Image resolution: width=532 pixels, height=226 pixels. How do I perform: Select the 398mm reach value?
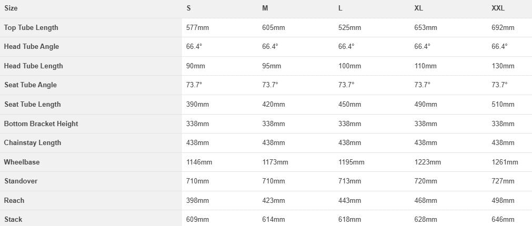(x=197, y=200)
